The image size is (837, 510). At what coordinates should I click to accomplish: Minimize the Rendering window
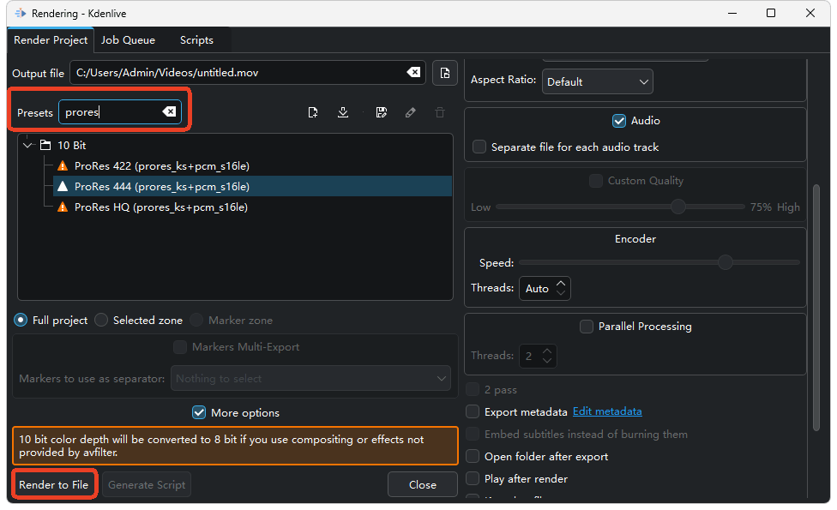tap(732, 13)
